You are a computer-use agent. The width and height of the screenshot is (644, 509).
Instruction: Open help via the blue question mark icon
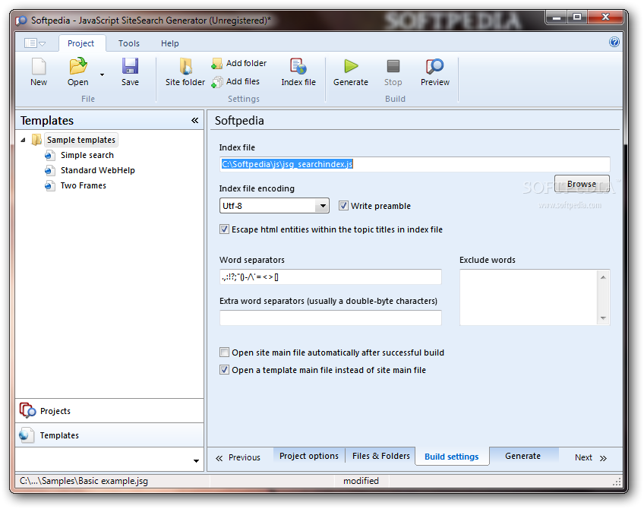614,42
